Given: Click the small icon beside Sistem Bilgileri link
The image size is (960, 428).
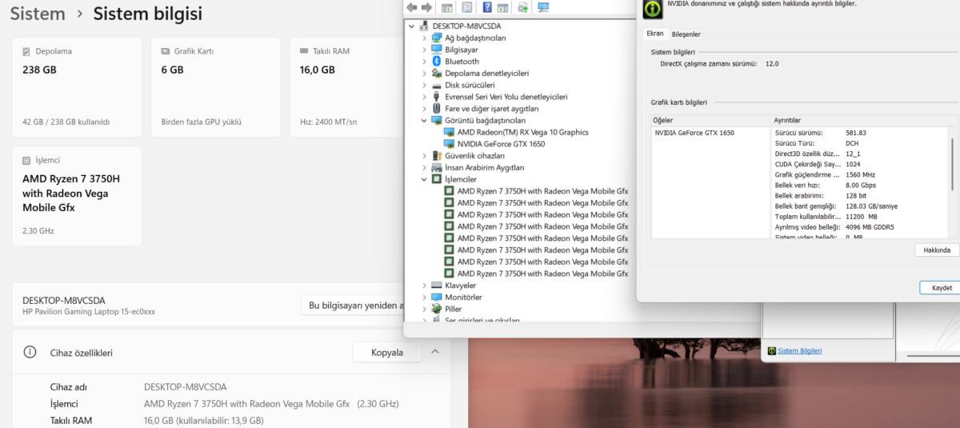Looking at the screenshot, I should 771,350.
